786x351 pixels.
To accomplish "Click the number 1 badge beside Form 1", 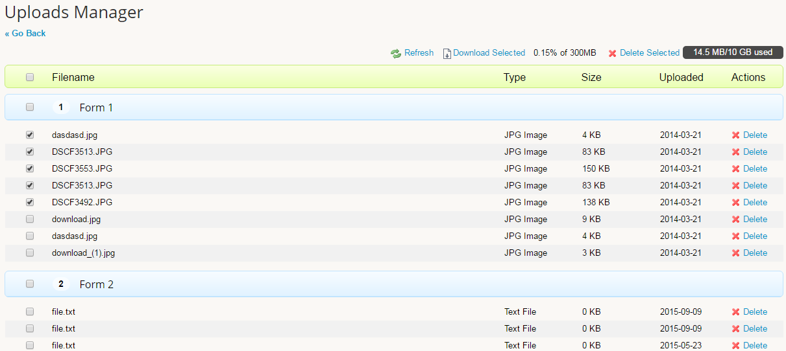I will point(61,107).
